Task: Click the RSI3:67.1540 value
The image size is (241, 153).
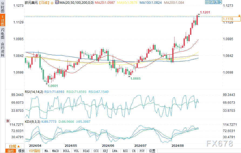Action: (x=99, y=92)
